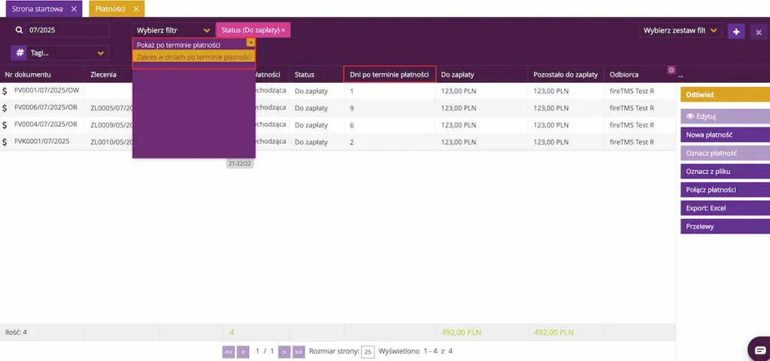Click days overdue value 6
This screenshot has width=770, height=361.
pyautogui.click(x=352, y=125)
